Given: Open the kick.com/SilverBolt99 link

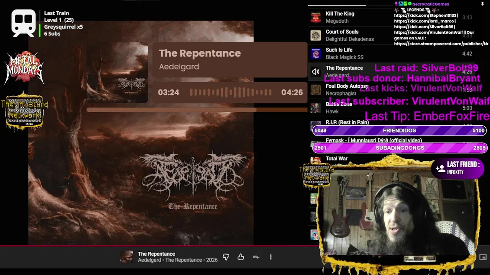Looking at the screenshot, I should (x=424, y=27).
